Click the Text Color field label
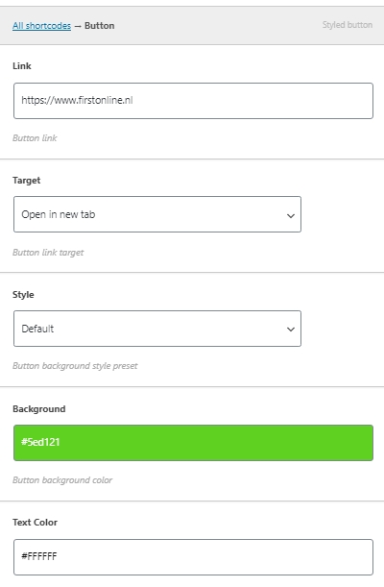The image size is (384, 587). click(x=35, y=523)
